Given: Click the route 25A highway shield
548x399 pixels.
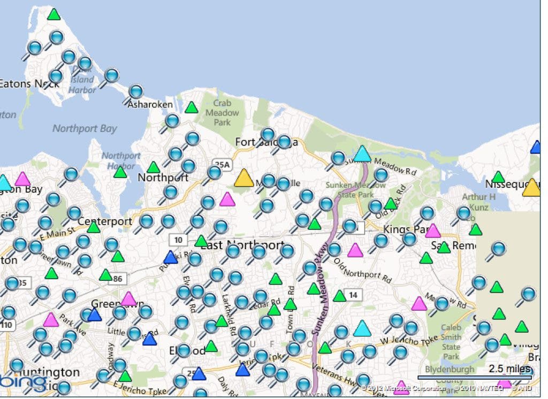Looking at the screenshot, I should click(220, 164).
